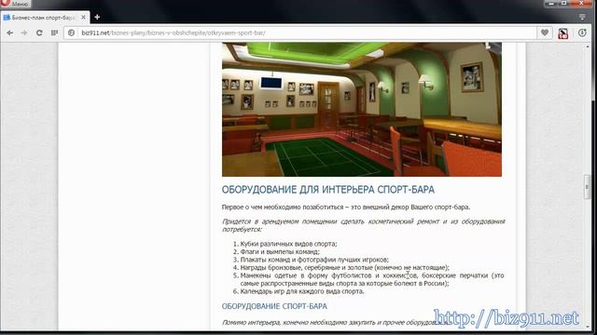Click heading ОБОРУДОВАНИЕ ДЛЯ ИНТЕРЬЕРА СПОРТ-БАРА
The width and height of the screenshot is (597, 335).
328,190
